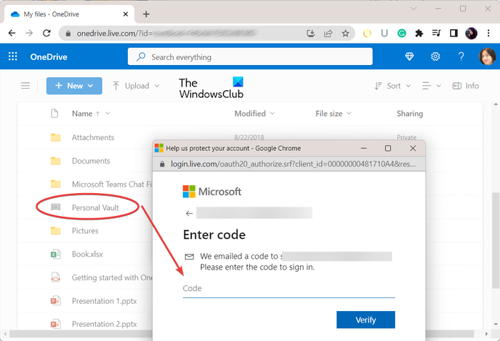Open OneDrive settings gear
This screenshot has height=341, width=500.
[x=435, y=56]
